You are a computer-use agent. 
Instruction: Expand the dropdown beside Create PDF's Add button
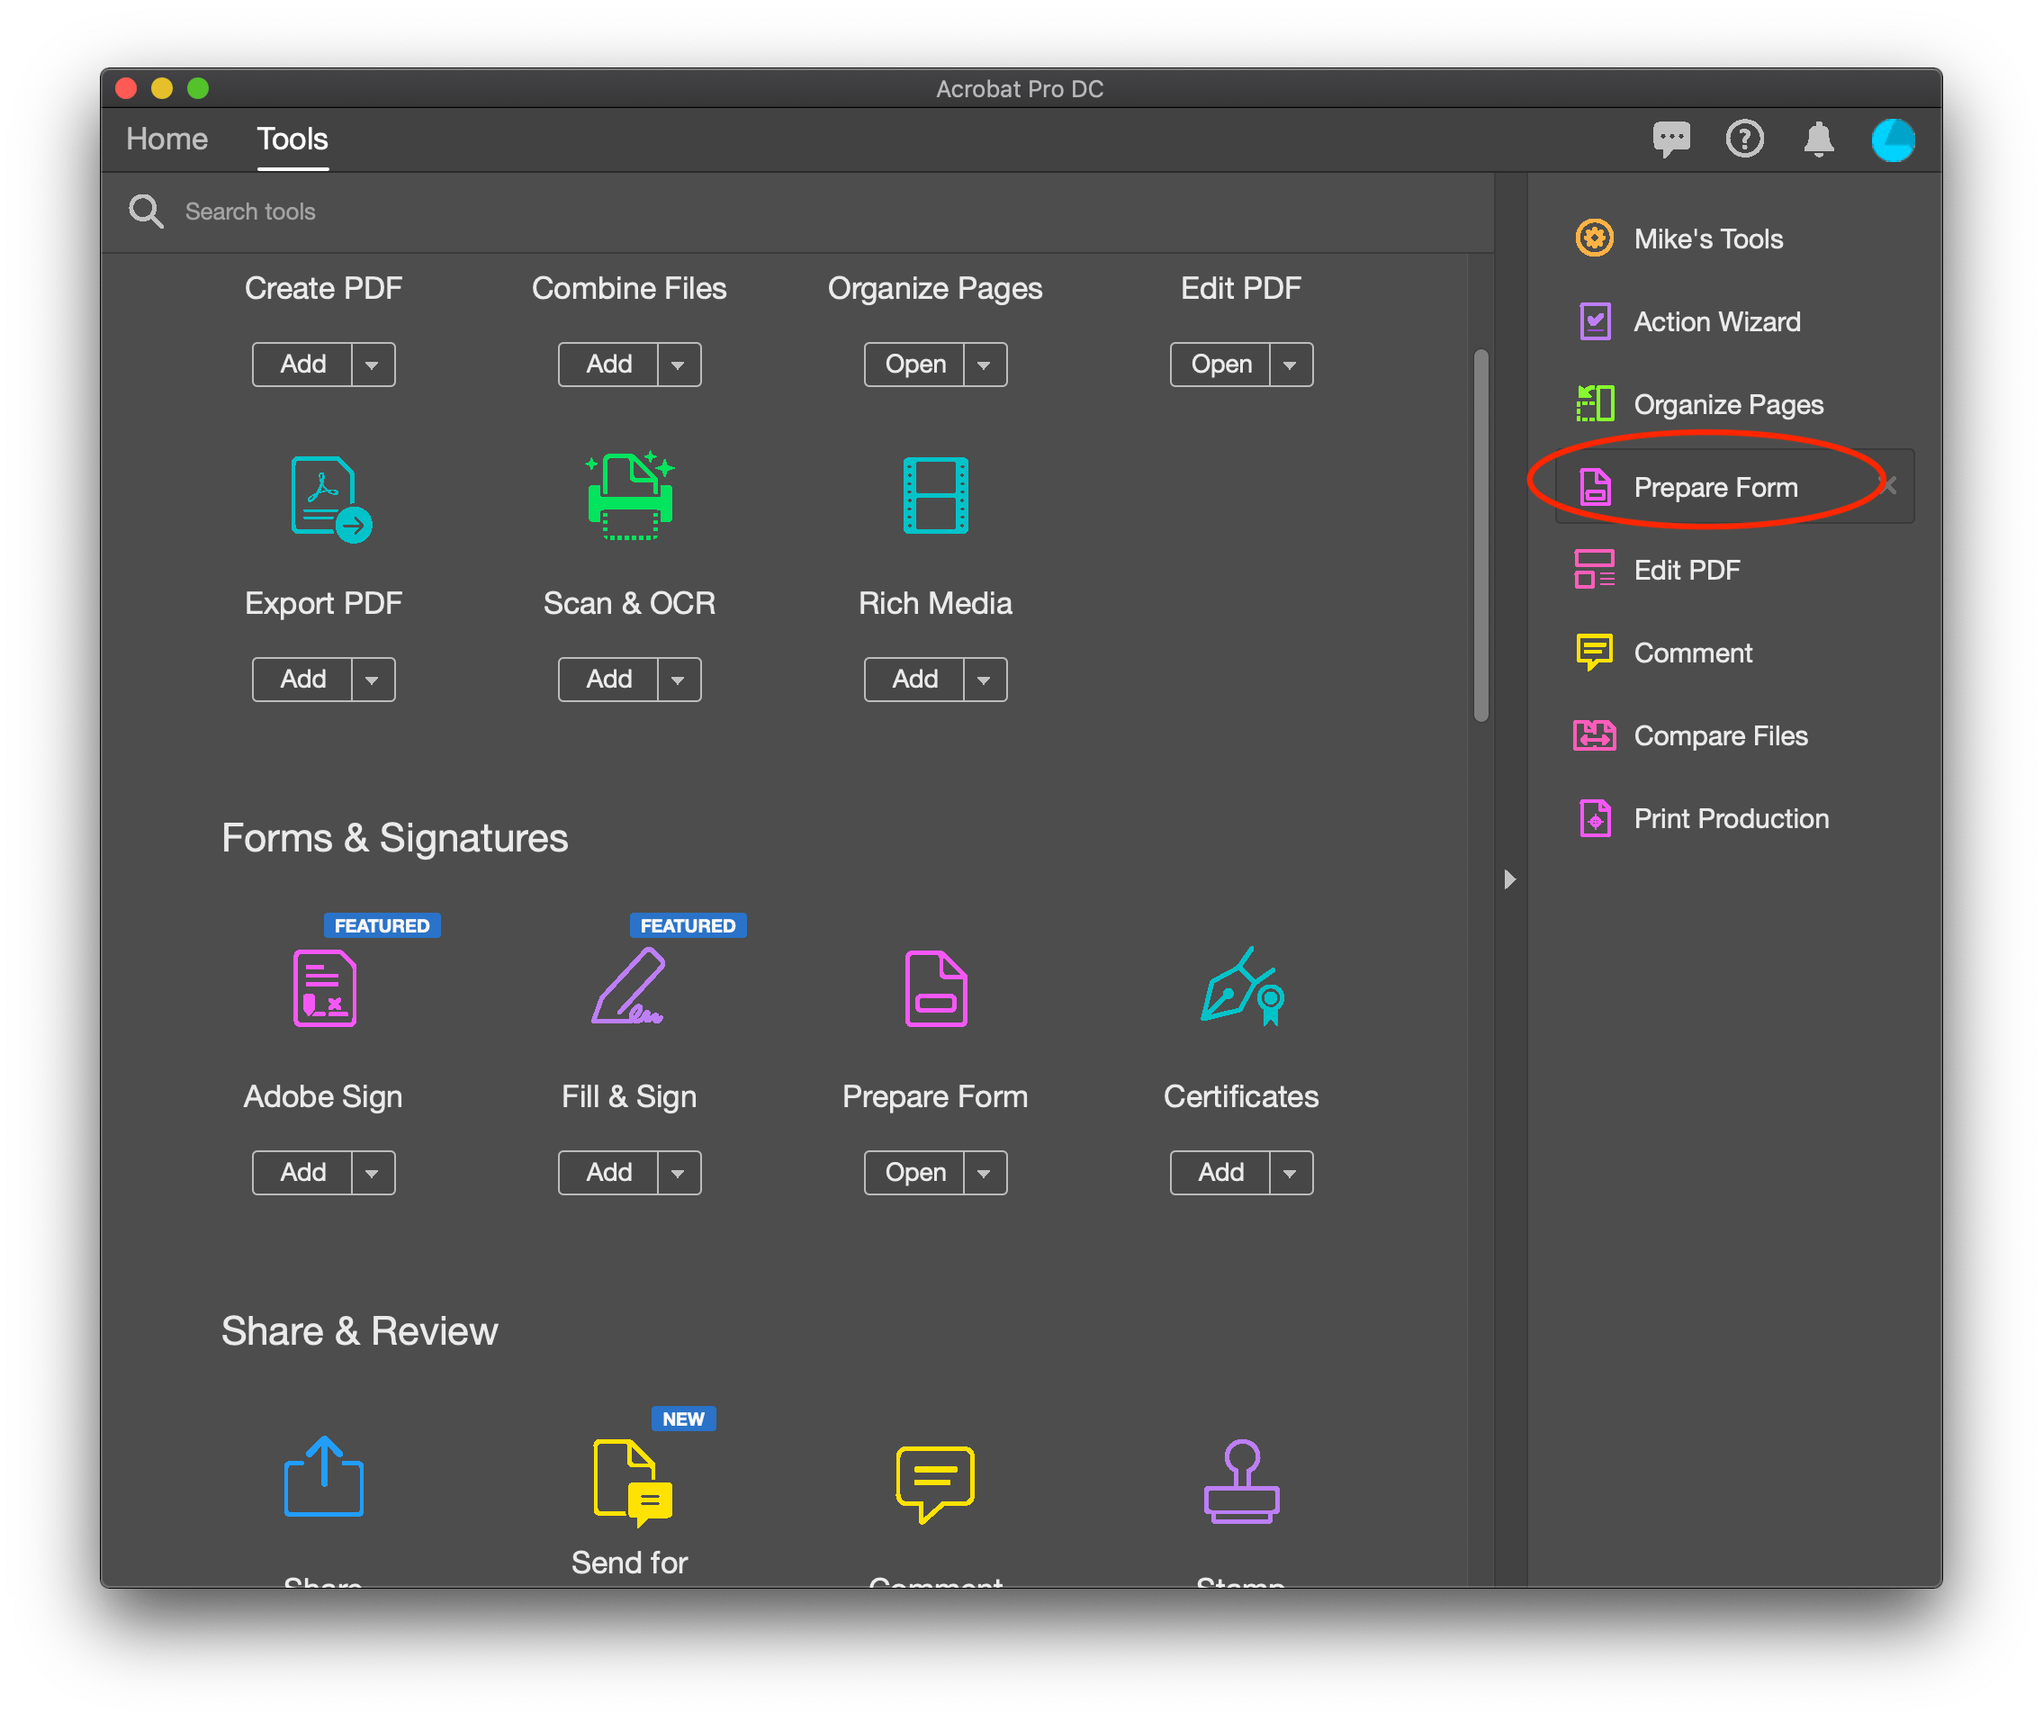coord(371,364)
